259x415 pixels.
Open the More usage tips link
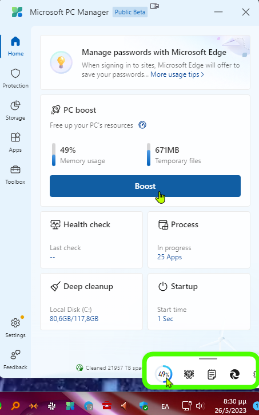pyautogui.click(x=177, y=74)
